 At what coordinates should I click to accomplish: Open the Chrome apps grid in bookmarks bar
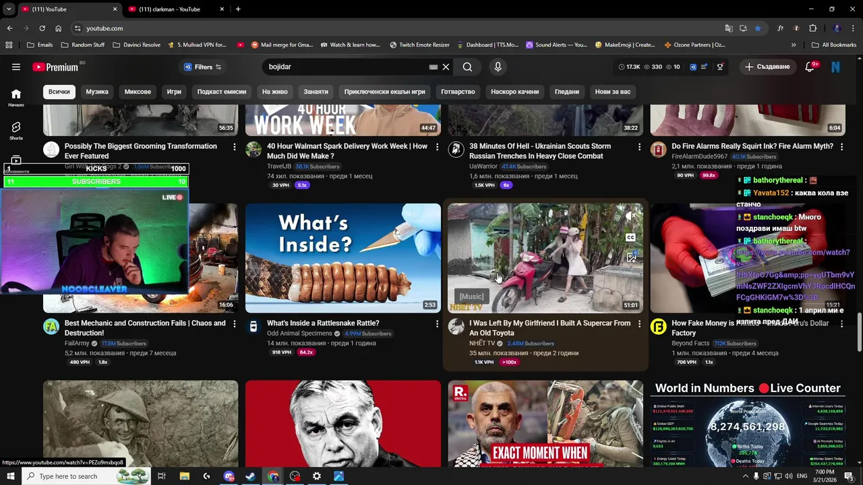click(9, 44)
